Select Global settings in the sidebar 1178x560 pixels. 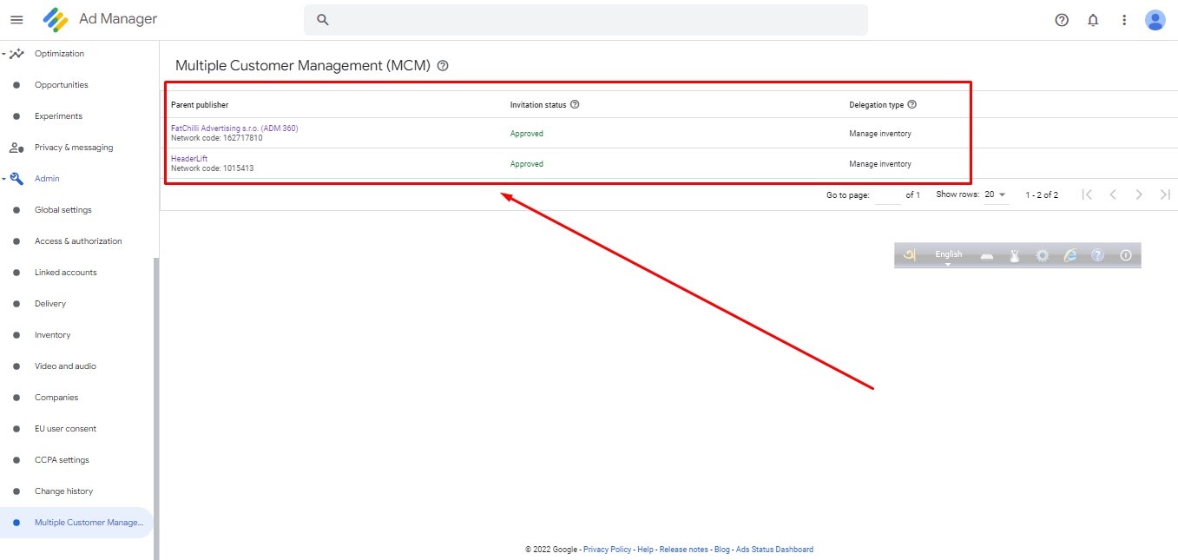(63, 209)
